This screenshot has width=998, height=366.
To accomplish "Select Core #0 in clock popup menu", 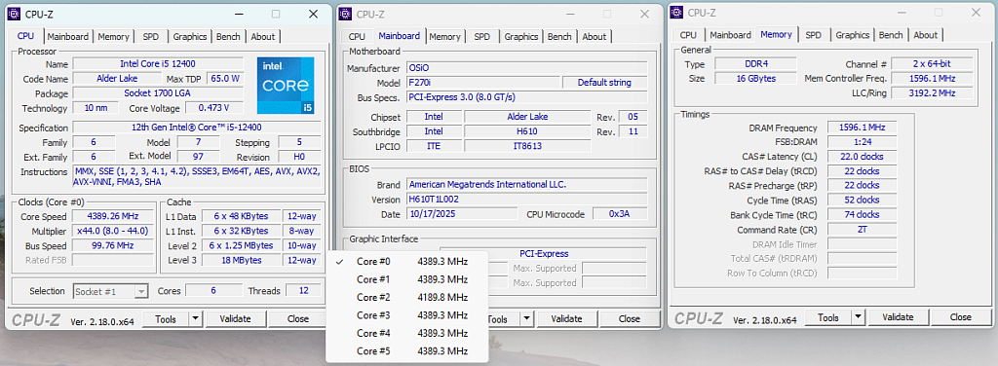I will [407, 261].
